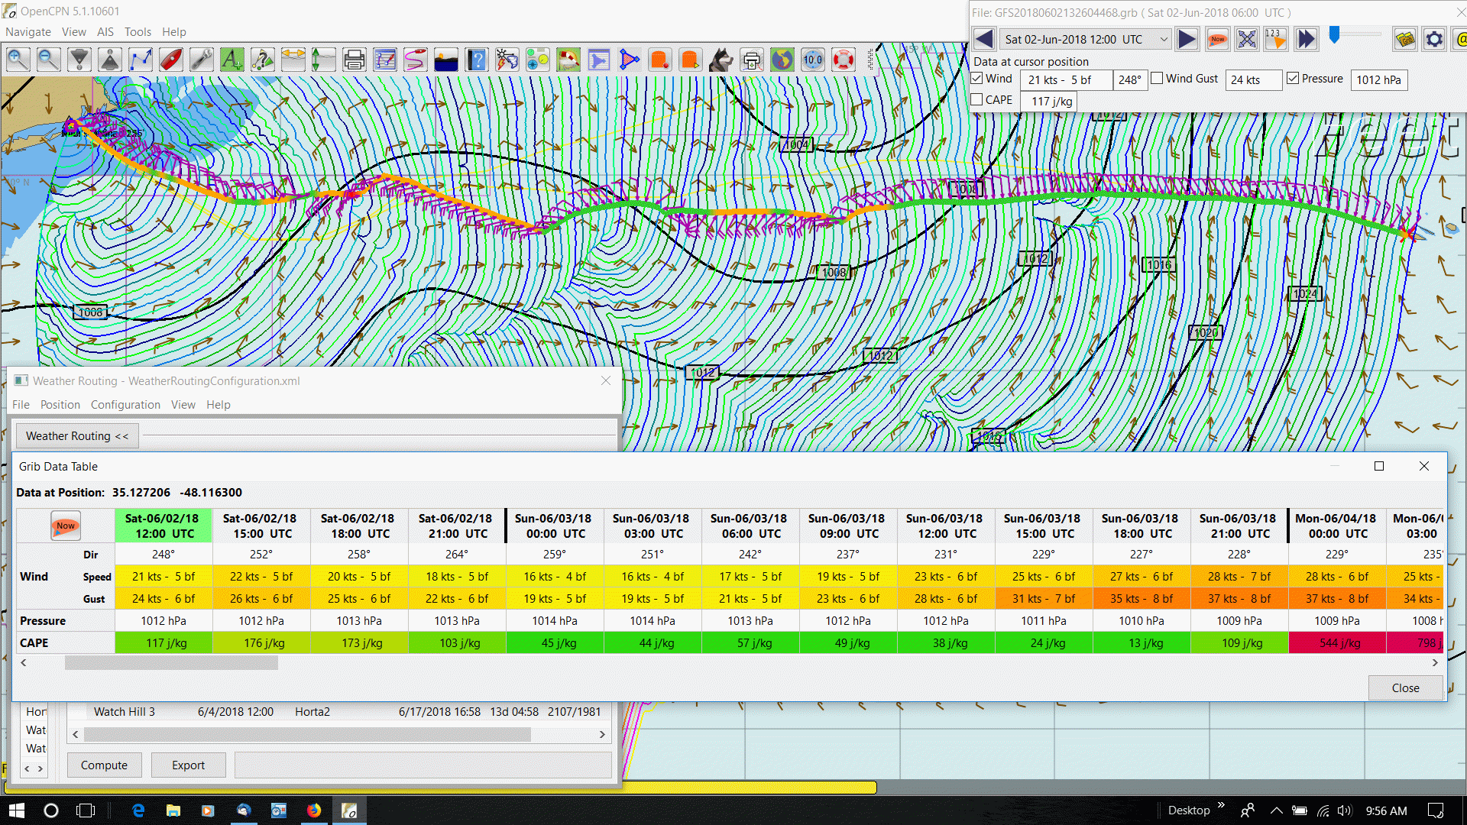Click Close on the Grib Data Table

pyautogui.click(x=1405, y=687)
